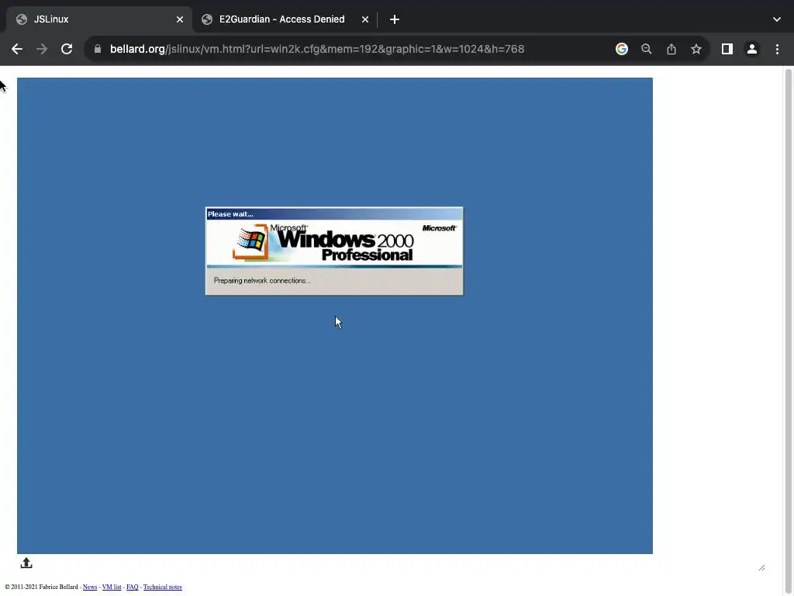
Task: Close the E2Guardian tab
Action: click(x=364, y=19)
